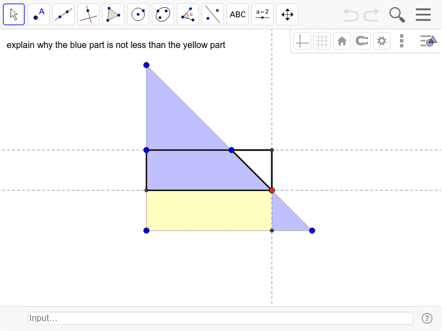Return to standard view with Home button
442x331 pixels.
click(341, 40)
